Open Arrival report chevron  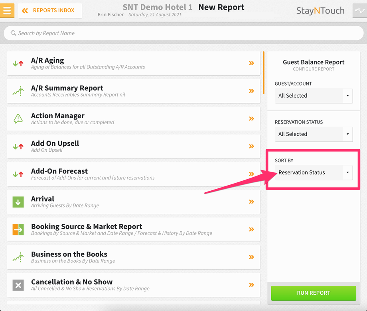tap(251, 201)
